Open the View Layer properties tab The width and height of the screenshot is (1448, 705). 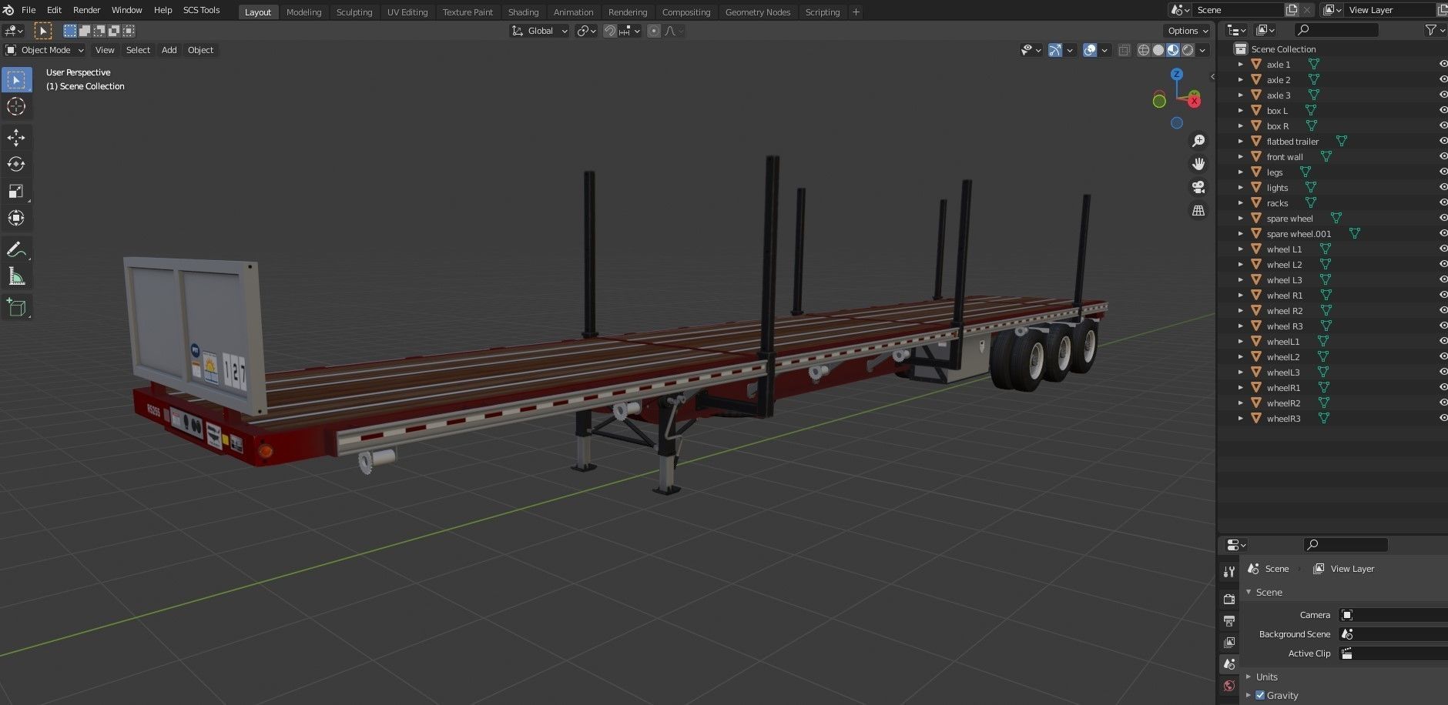click(x=1229, y=642)
